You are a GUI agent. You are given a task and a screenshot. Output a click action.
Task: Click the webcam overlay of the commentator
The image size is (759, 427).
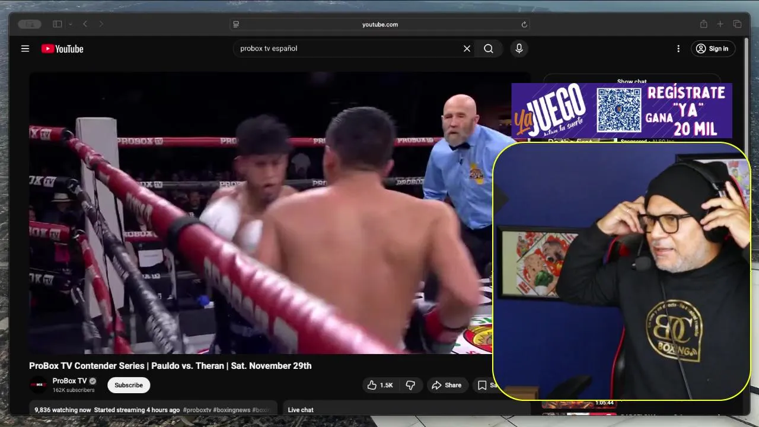pos(621,271)
